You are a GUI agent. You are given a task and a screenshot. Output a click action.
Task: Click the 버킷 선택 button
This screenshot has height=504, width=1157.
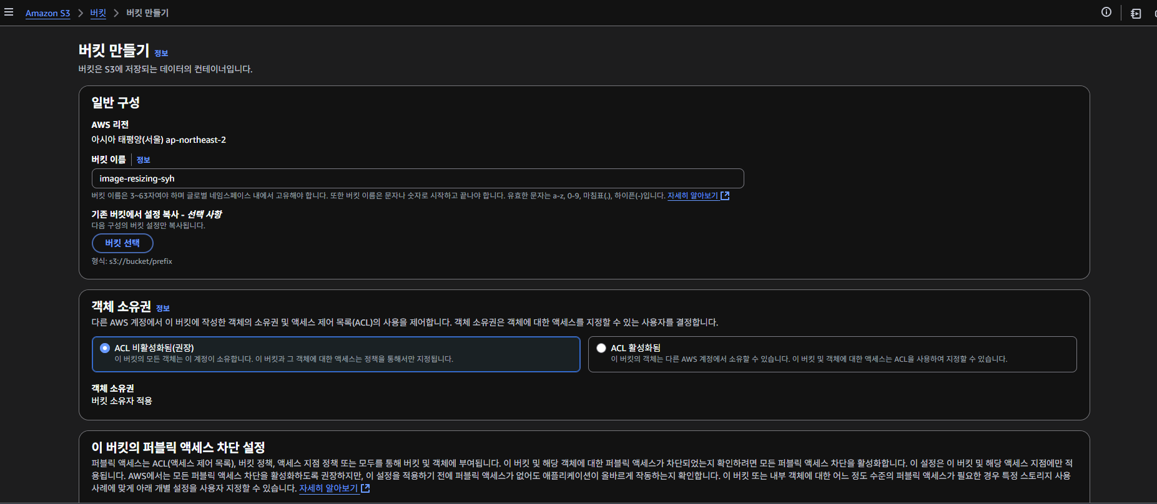click(122, 243)
